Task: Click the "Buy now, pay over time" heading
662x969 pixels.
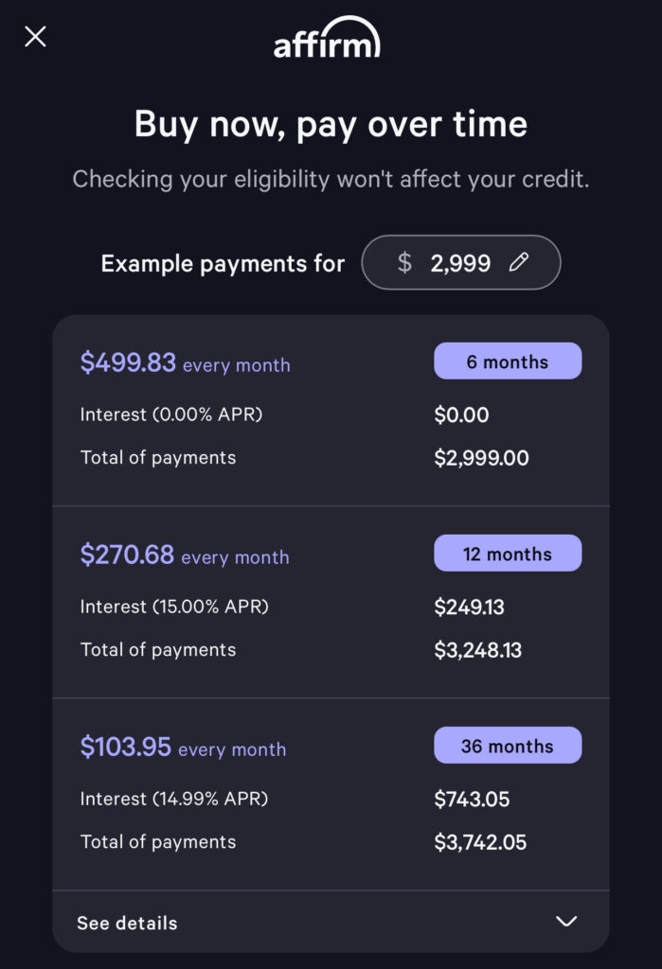Action: point(331,125)
